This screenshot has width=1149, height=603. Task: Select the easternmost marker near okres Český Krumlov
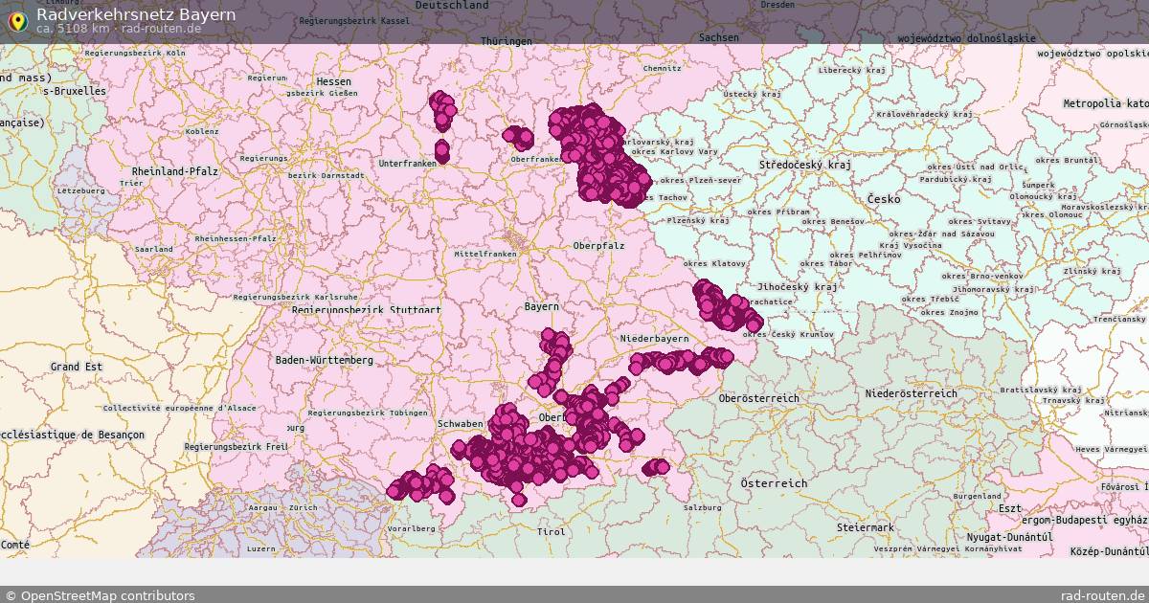click(x=755, y=325)
